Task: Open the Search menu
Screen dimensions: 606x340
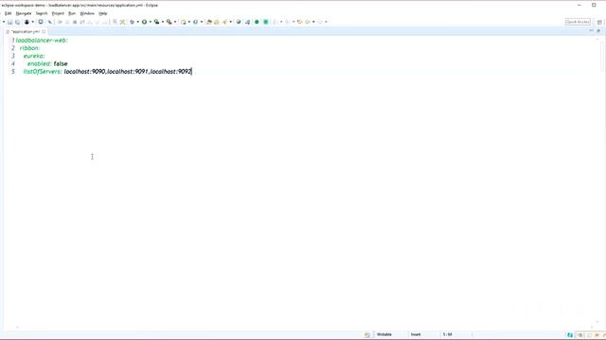Action: [x=42, y=13]
